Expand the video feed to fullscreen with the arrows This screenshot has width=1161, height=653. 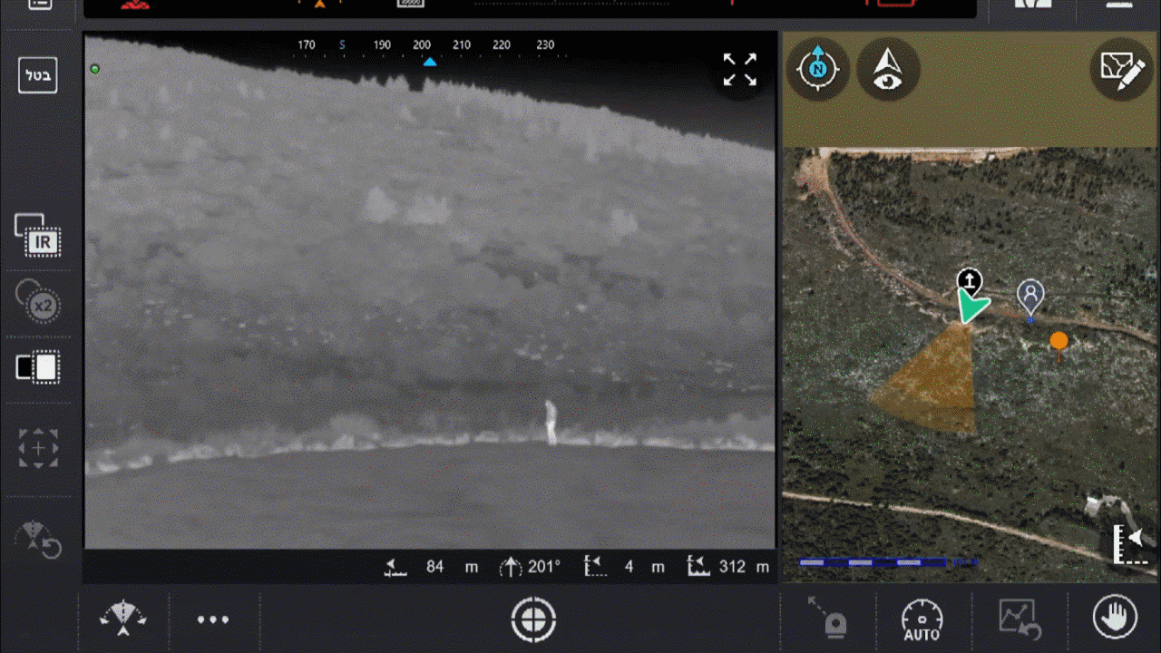[740, 69]
